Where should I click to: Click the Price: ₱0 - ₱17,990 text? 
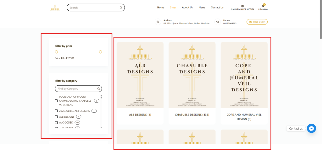pyautogui.click(x=64, y=58)
